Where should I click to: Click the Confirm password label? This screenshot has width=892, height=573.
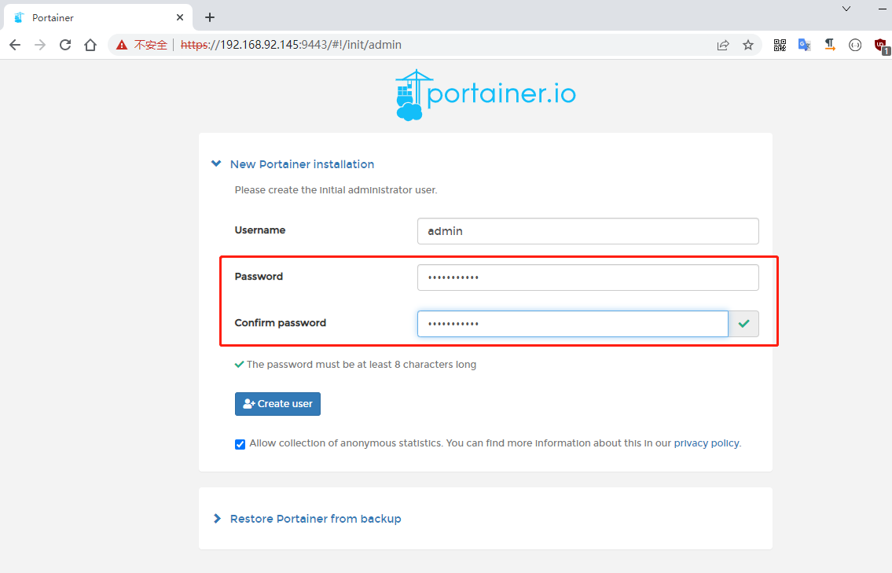281,322
